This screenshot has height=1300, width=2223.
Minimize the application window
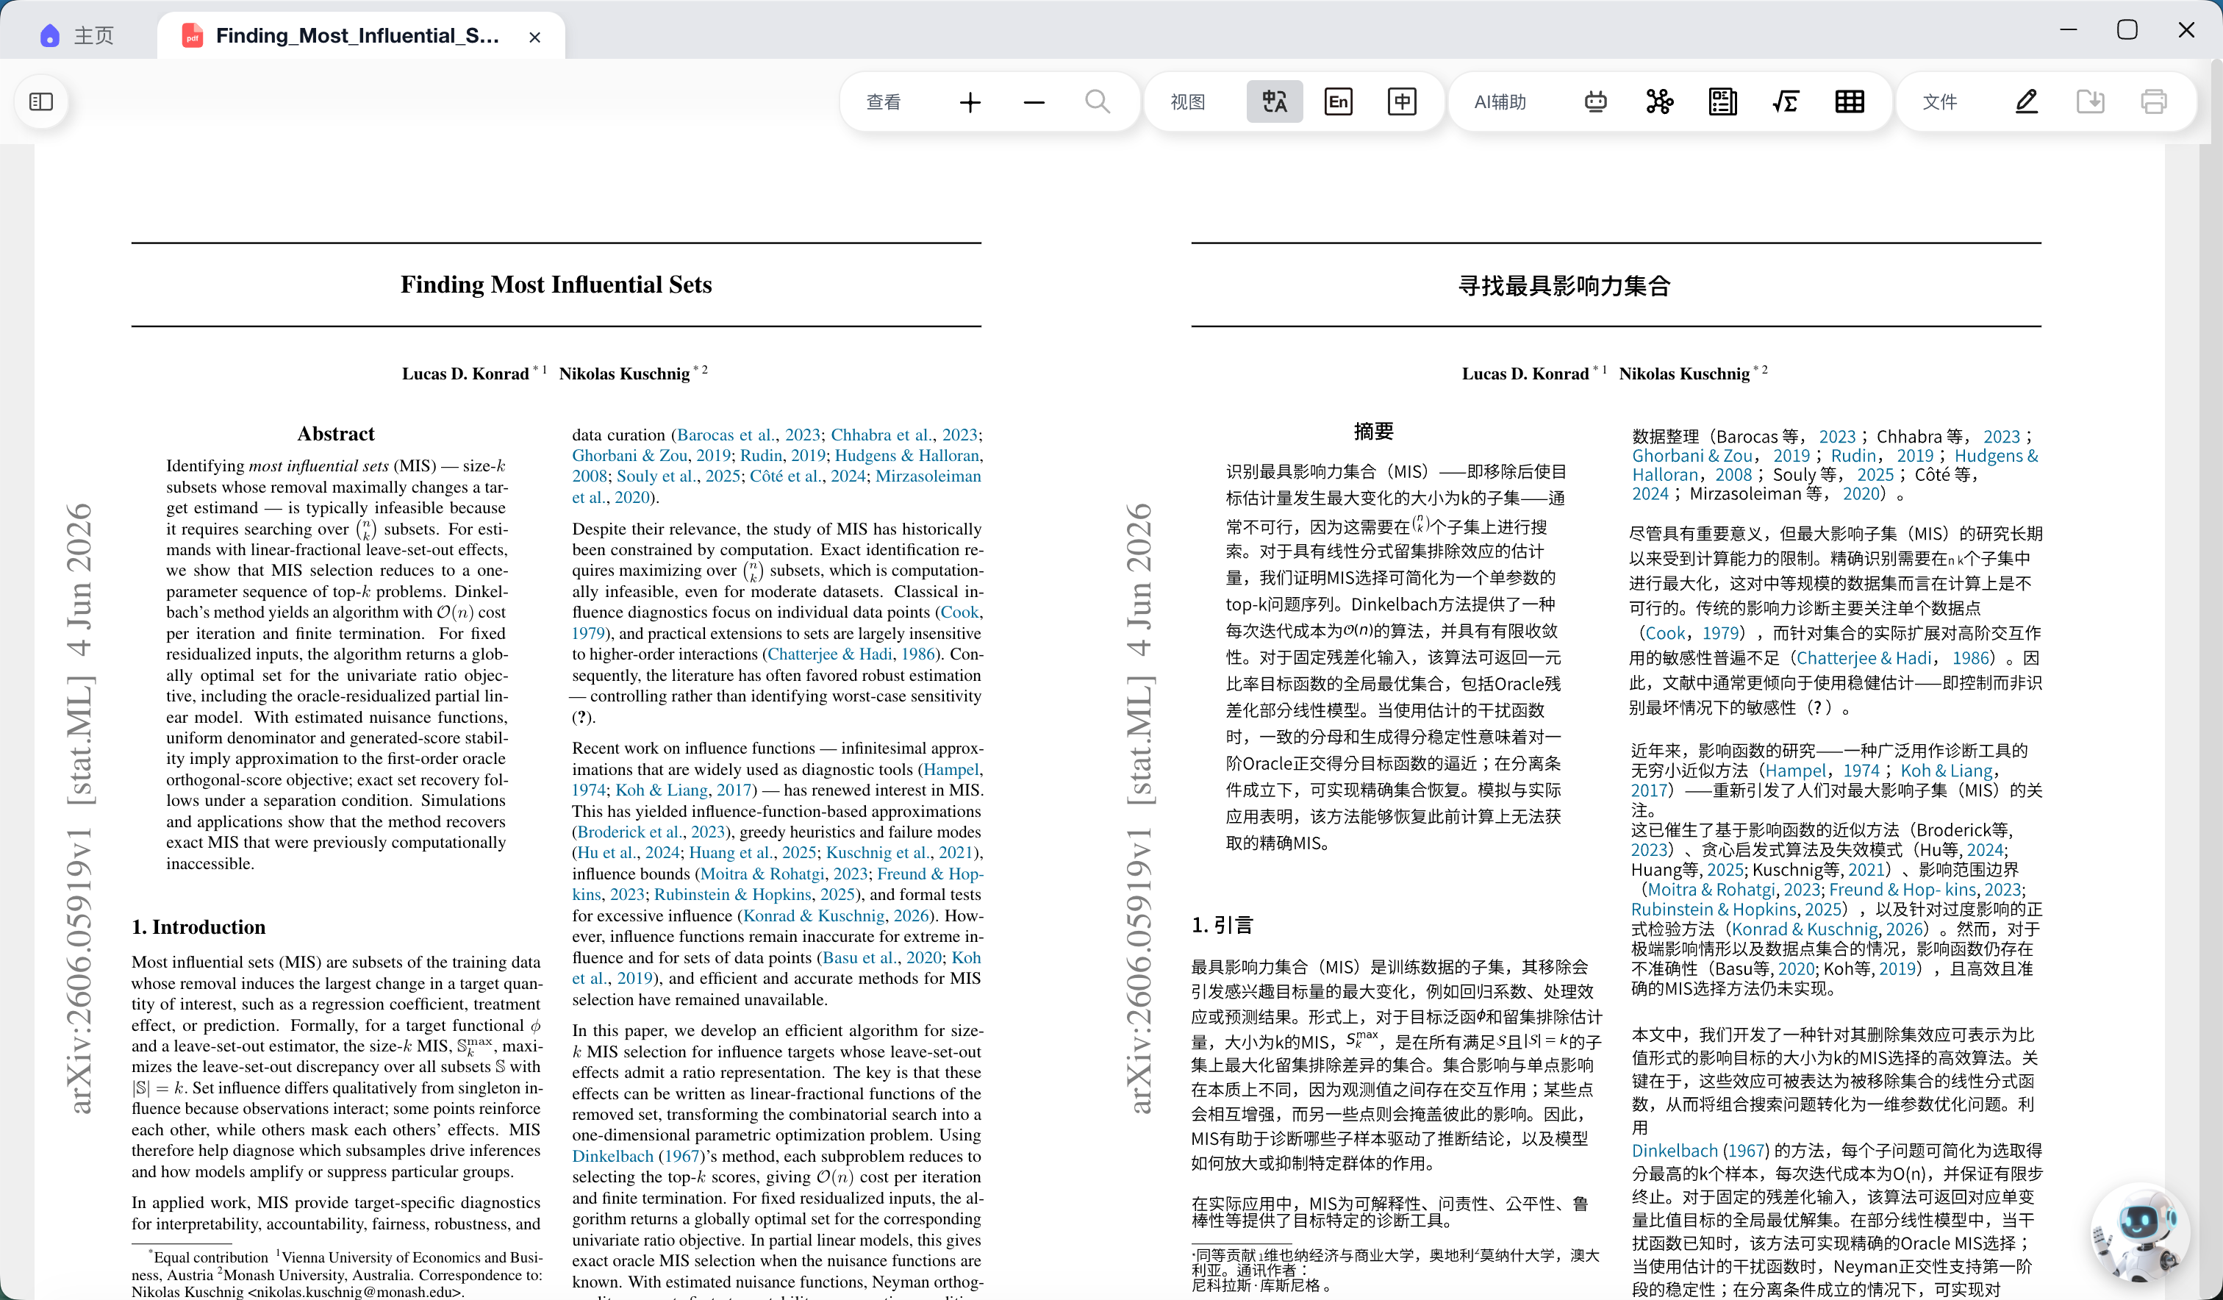2069,30
